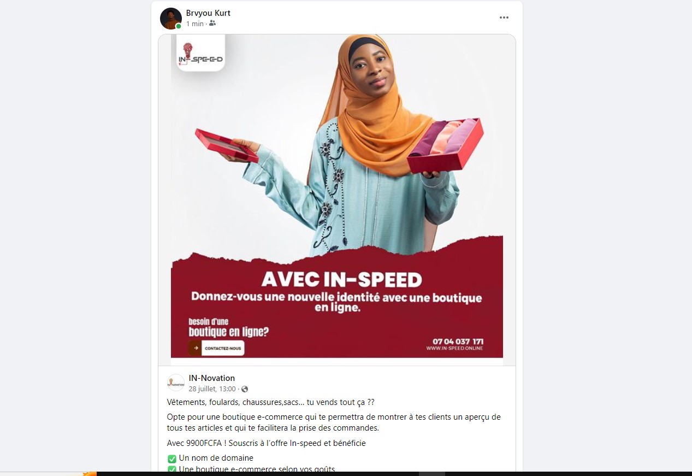Screen dimensions: 692x476
Task: Open Brvyou Kurt's profile name link
Action: 208,13
